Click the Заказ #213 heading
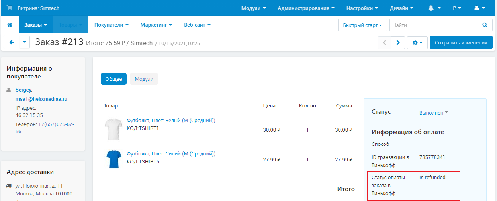The image size is (497, 201). pos(59,42)
